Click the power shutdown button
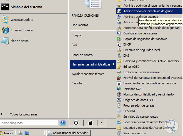This screenshot has width=183, height=136. (76, 123)
